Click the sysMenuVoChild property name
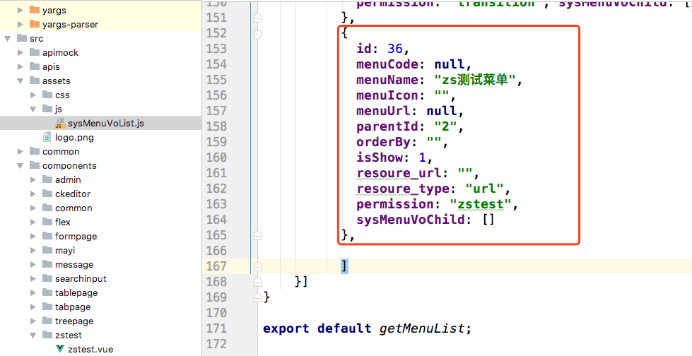 click(411, 220)
